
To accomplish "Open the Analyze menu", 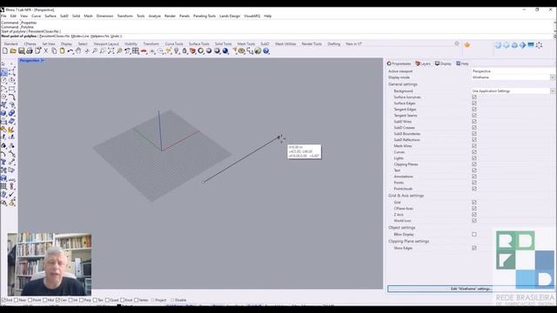I will click(x=155, y=16).
